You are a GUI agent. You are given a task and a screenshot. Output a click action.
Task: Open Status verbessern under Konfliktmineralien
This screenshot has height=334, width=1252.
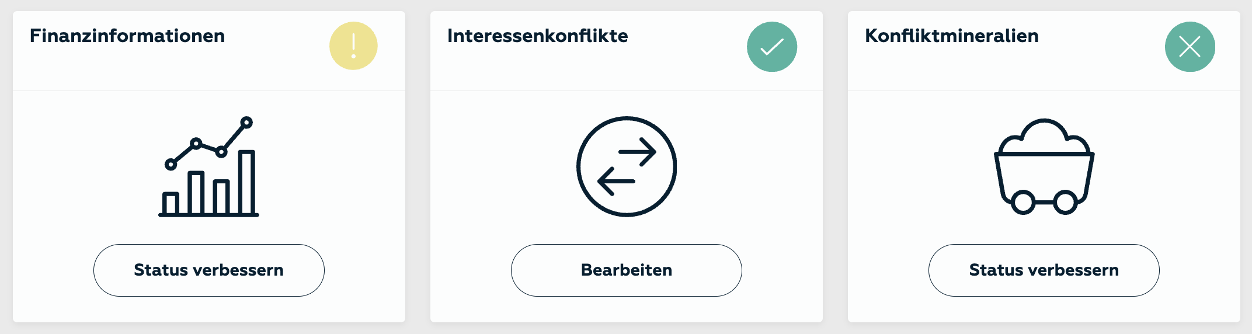coord(1044,270)
